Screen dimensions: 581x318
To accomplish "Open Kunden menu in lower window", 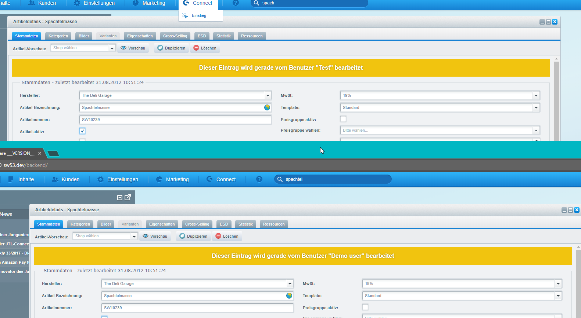I will (x=66, y=179).
